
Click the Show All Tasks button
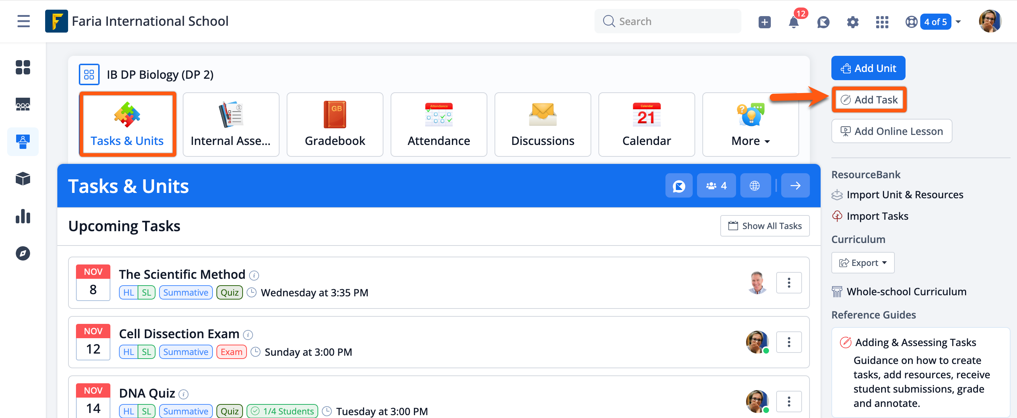pyautogui.click(x=764, y=225)
